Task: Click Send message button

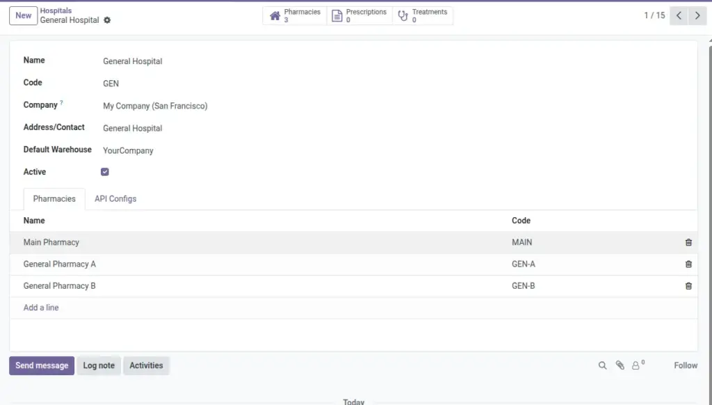Action: 42,365
